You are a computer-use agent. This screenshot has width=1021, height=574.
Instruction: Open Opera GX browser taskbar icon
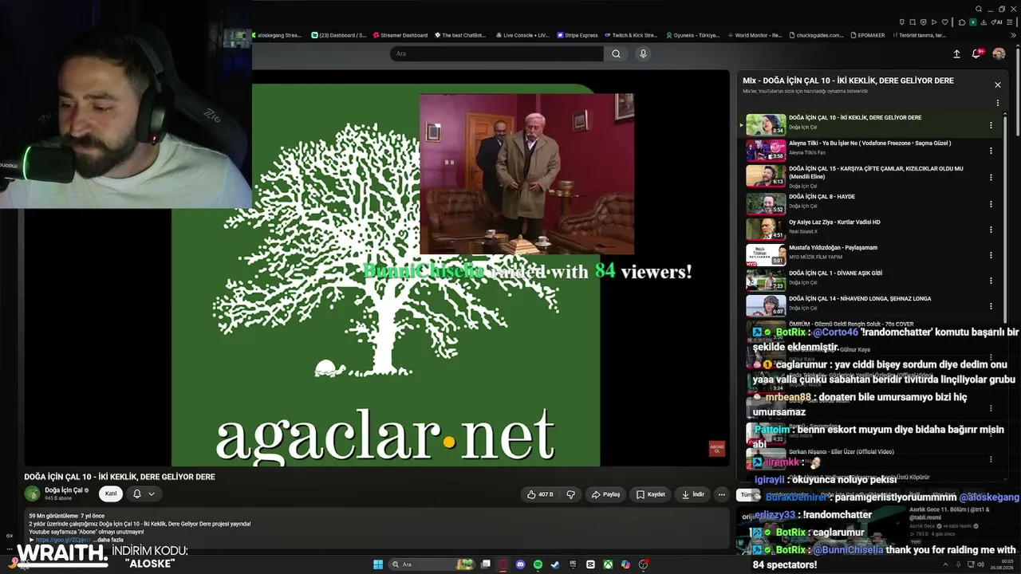click(503, 564)
